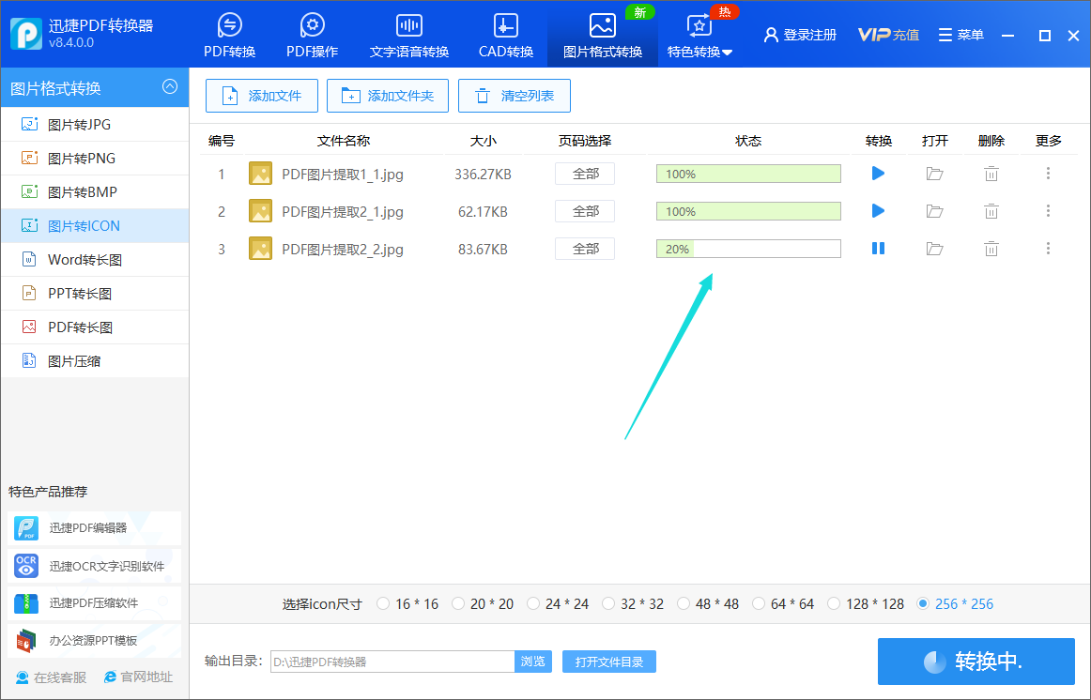Expand the 特色转换 dropdown menu
Viewport: 1091px width, 700px height.
pos(700,35)
